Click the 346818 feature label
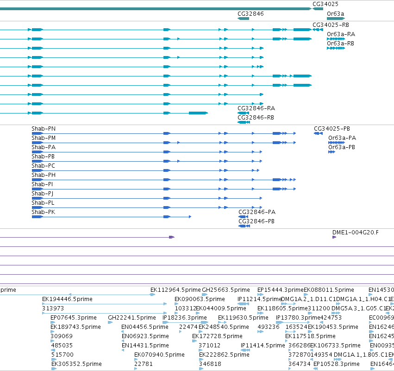The height and width of the screenshot is (371, 394). click(210, 364)
